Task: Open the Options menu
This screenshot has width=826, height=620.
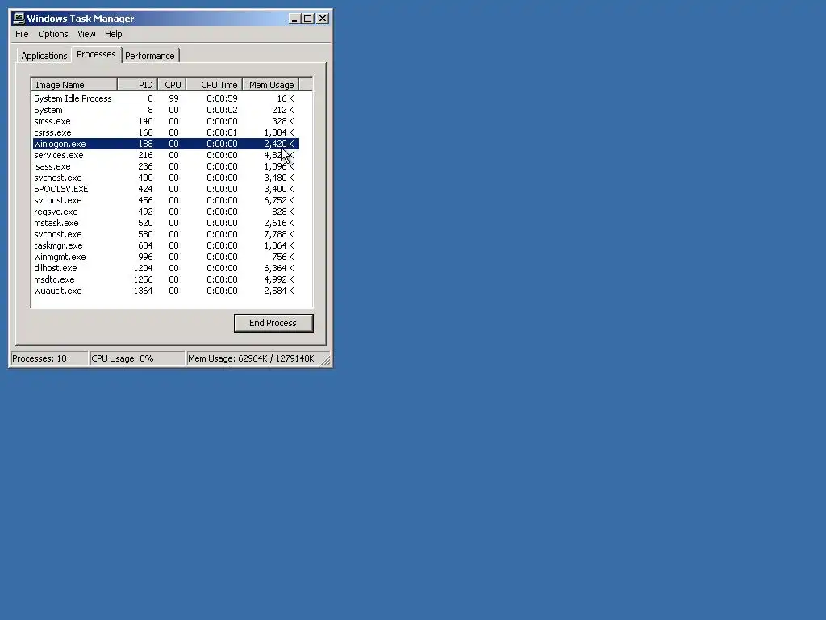Action: (52, 34)
